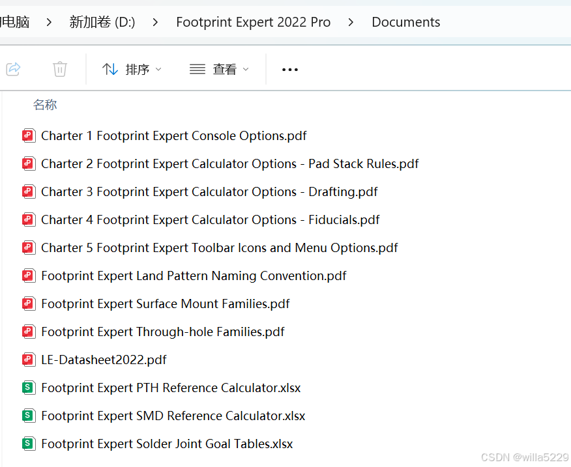This screenshot has height=467, width=571.
Task: Expand chevron after 新加卷 (D:) breadcrumb
Action: point(156,23)
